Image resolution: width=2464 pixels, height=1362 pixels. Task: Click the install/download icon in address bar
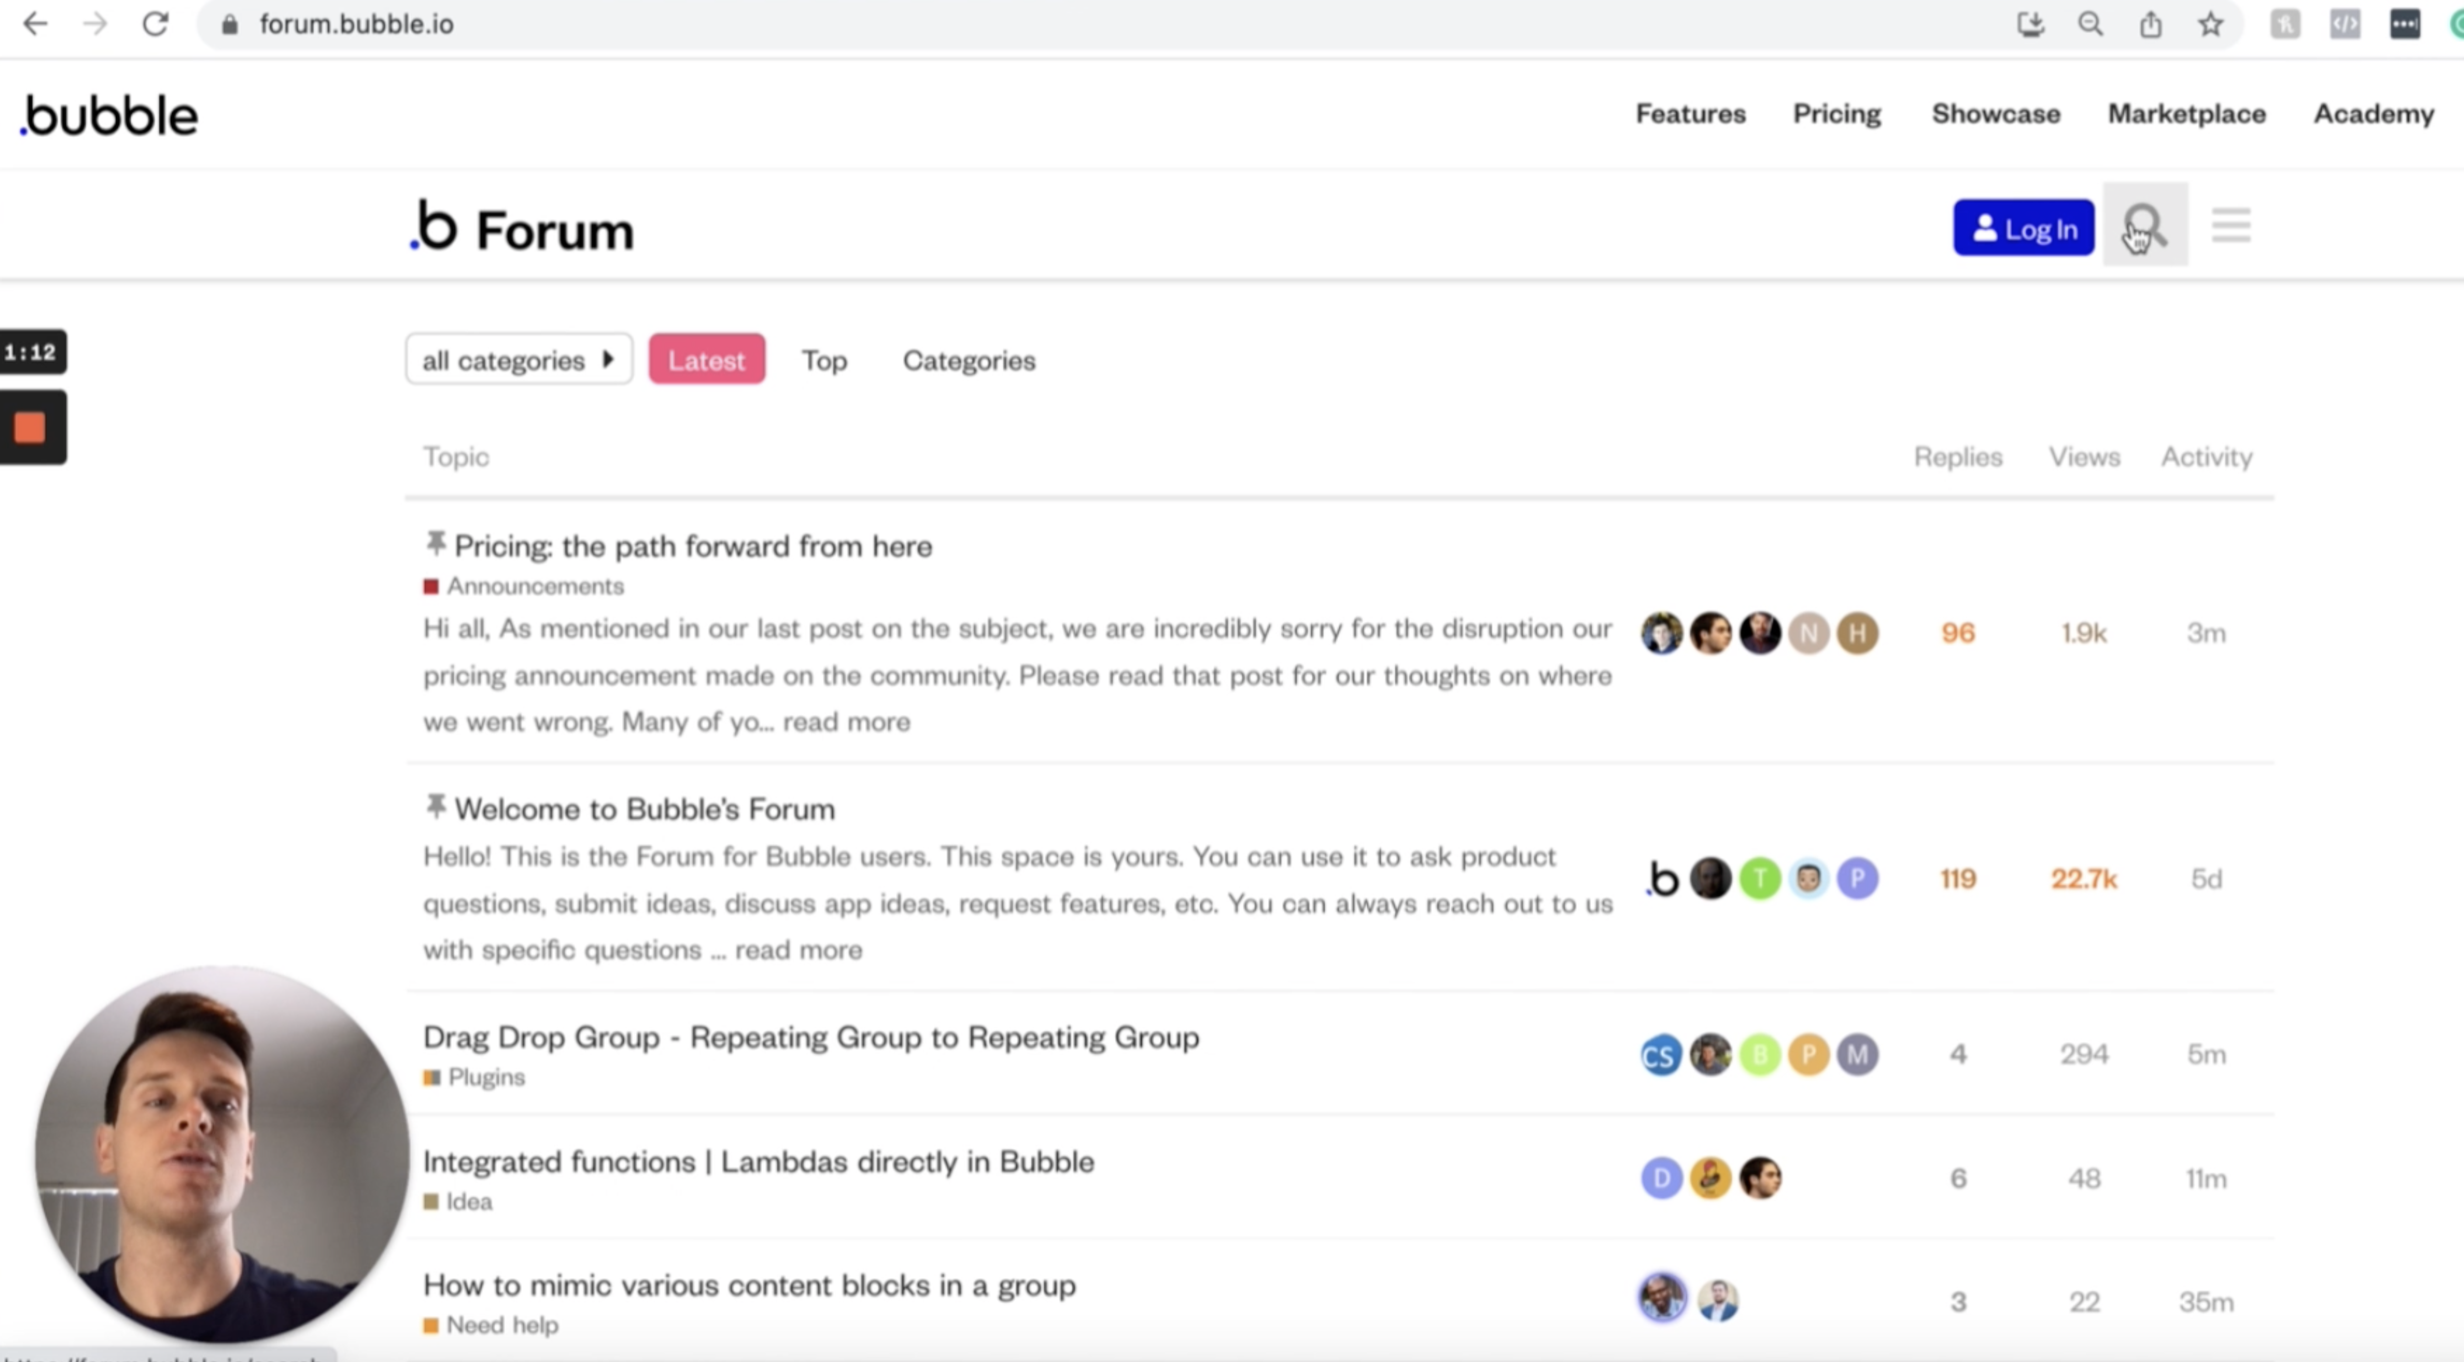[x=2030, y=24]
